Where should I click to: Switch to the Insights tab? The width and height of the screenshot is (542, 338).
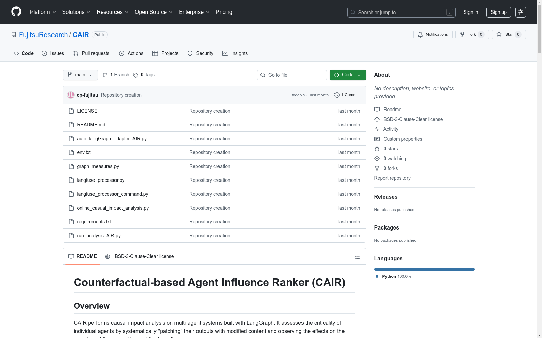click(235, 53)
